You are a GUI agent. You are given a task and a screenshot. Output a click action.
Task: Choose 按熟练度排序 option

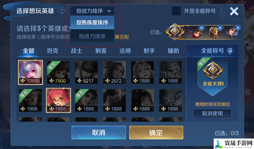point(92,23)
